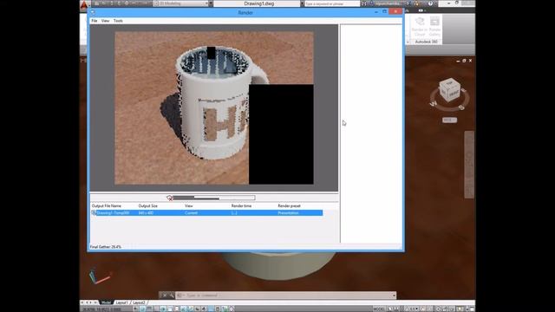This screenshot has height=312, width=555.
Task: Click the coordinates readout in status bar
Action: tap(102, 309)
